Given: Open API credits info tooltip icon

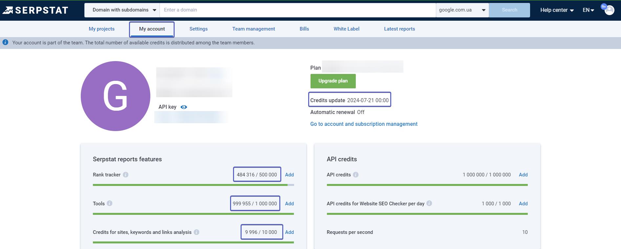Looking at the screenshot, I should 356,175.
